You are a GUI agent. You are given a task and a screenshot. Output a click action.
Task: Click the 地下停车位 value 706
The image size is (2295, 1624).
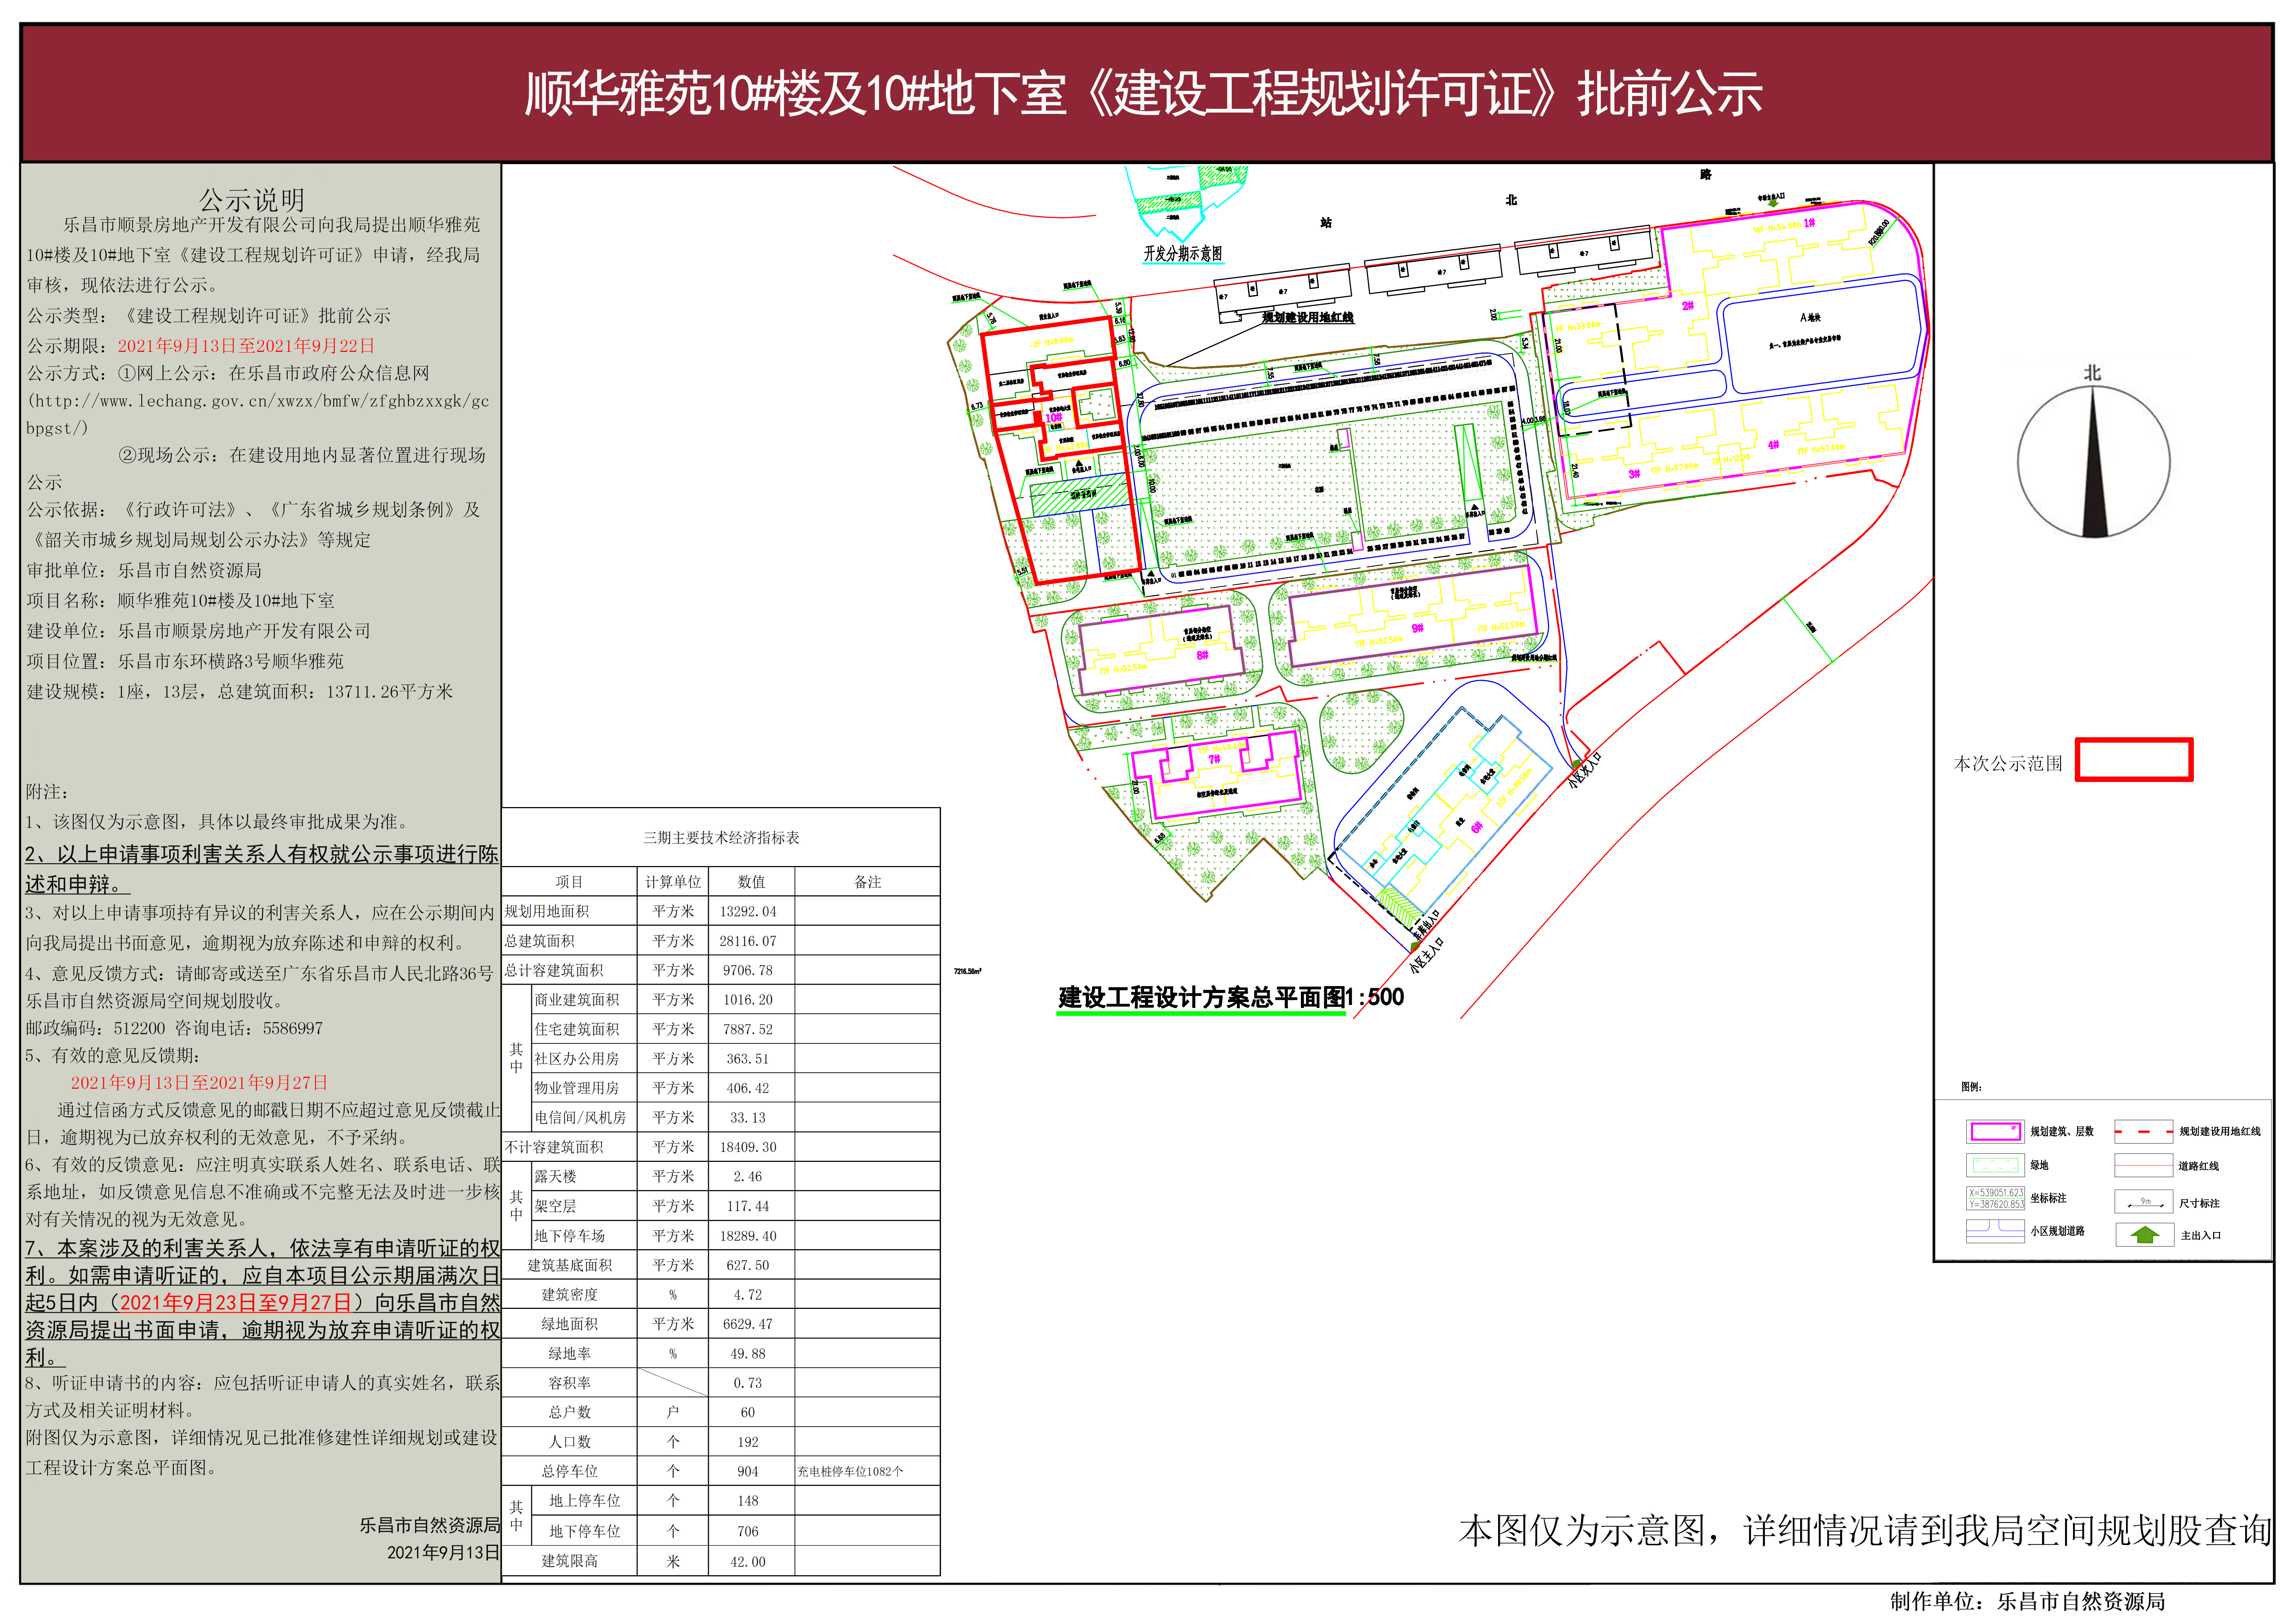point(748,1531)
